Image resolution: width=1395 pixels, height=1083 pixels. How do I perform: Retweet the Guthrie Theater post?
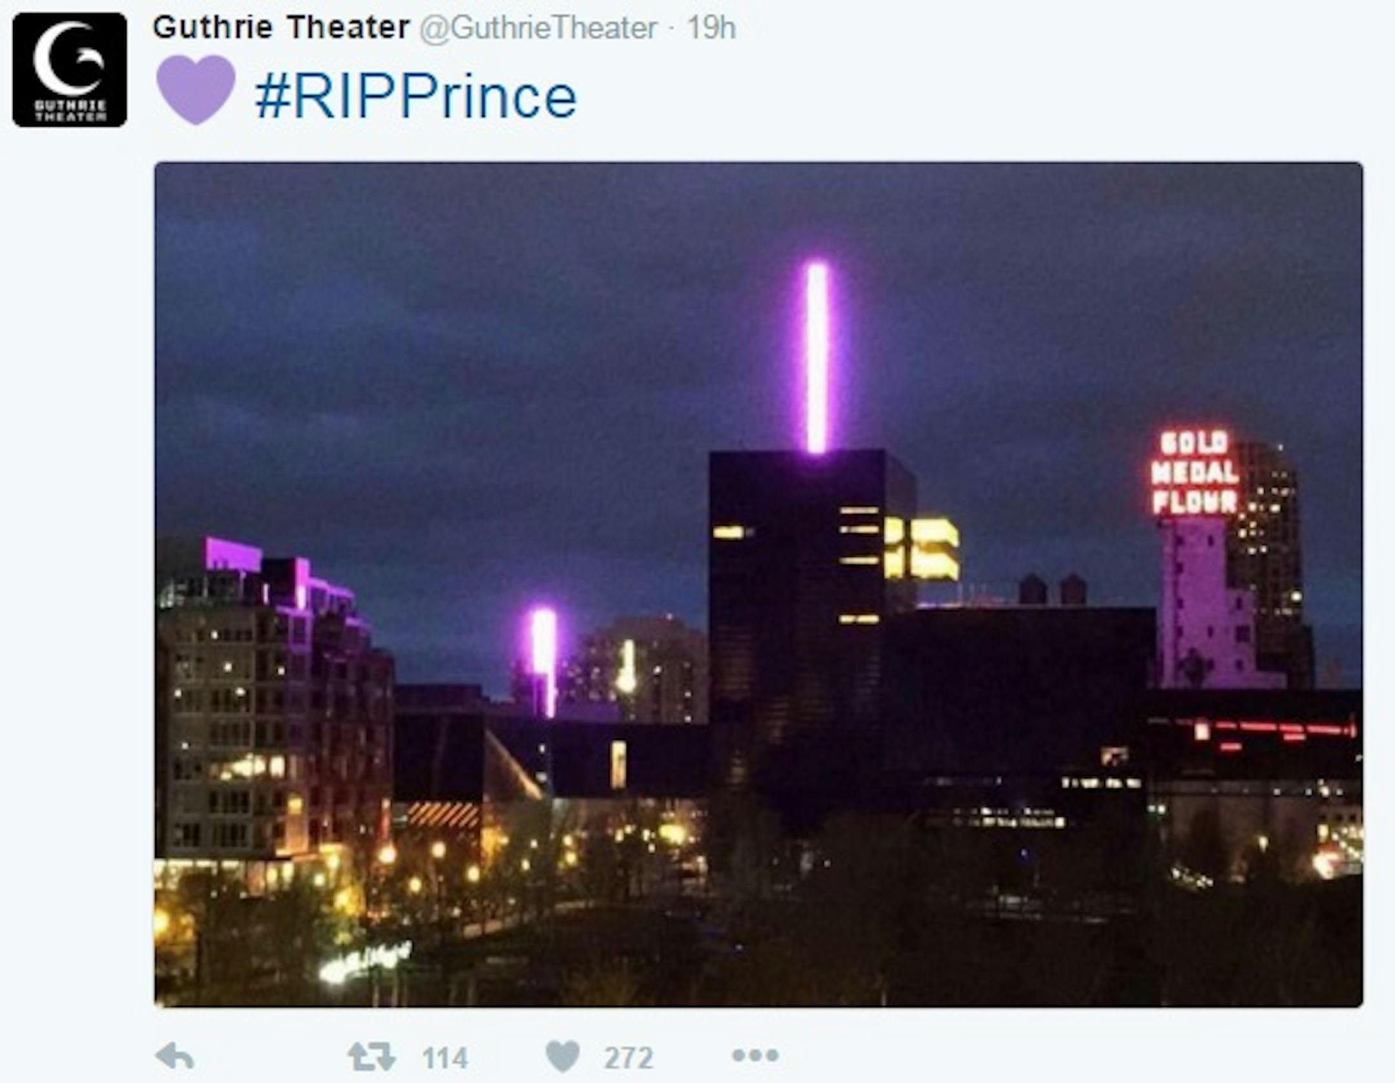pos(371,1057)
